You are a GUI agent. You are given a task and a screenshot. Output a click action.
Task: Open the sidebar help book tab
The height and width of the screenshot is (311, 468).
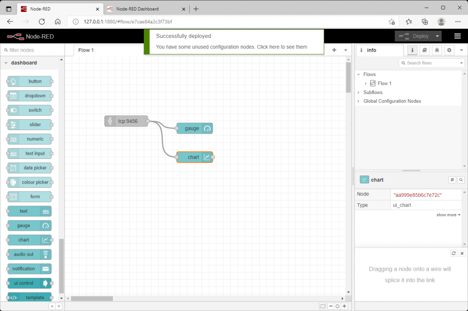pos(425,50)
